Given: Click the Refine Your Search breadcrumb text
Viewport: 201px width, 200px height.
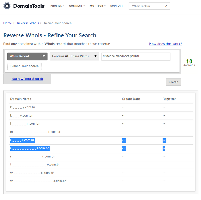Looking at the screenshot, I should click(x=58, y=23).
